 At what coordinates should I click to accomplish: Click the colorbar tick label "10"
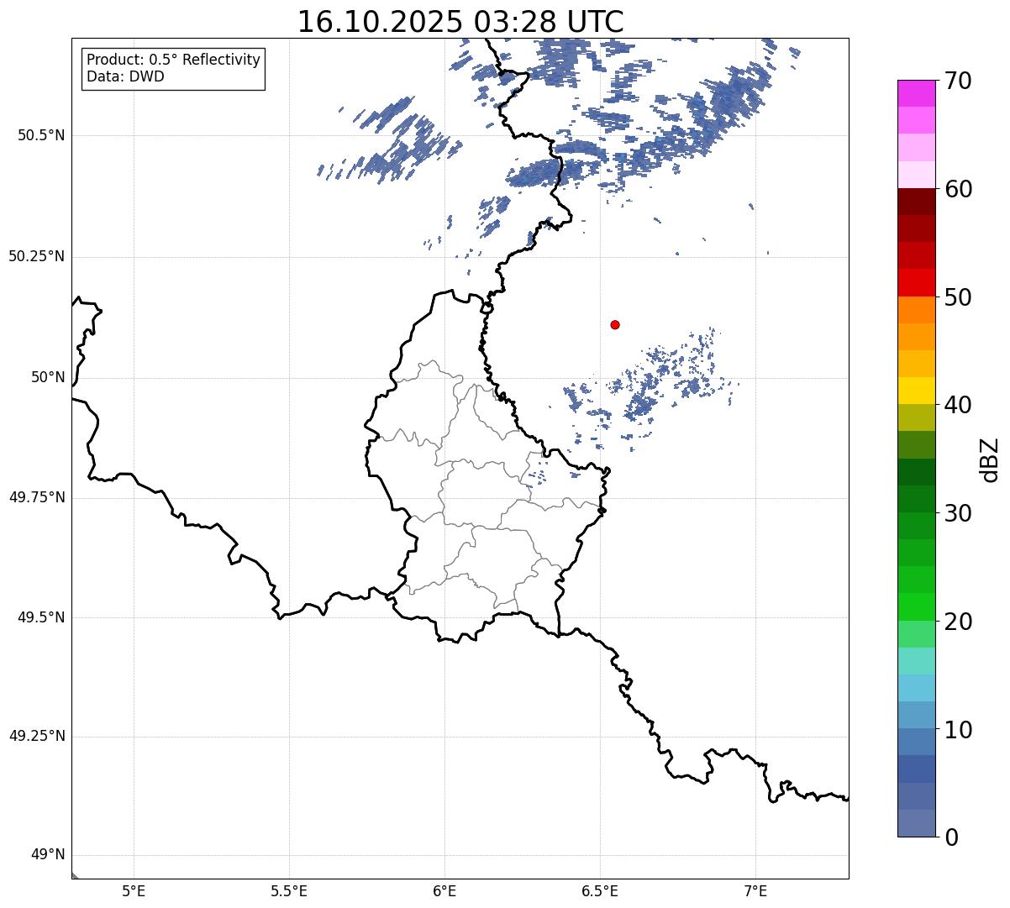(958, 730)
